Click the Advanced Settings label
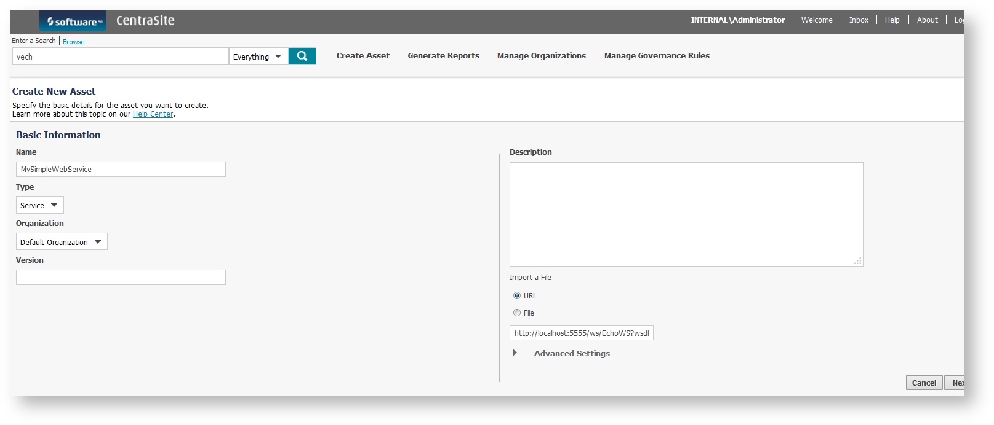The width and height of the screenshot is (994, 425). click(x=572, y=353)
